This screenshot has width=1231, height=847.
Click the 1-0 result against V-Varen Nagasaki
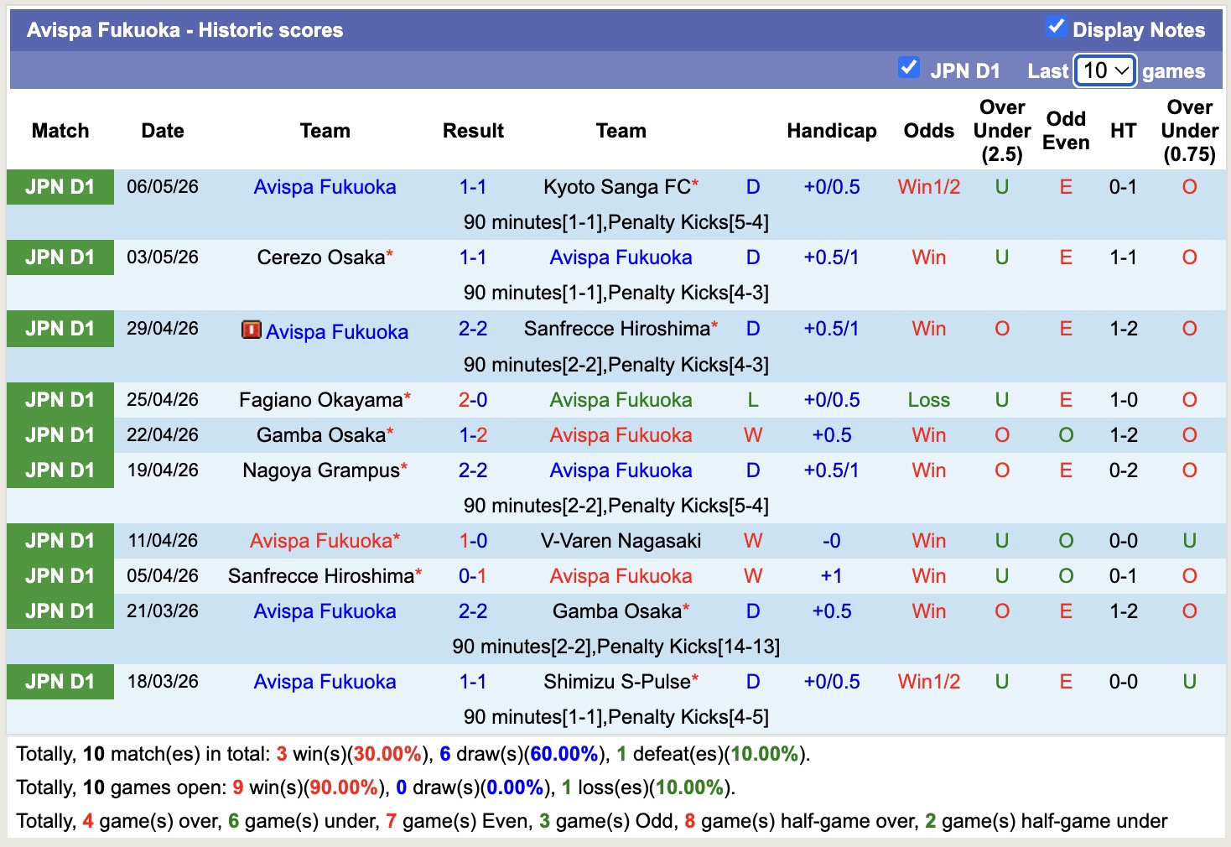473,541
